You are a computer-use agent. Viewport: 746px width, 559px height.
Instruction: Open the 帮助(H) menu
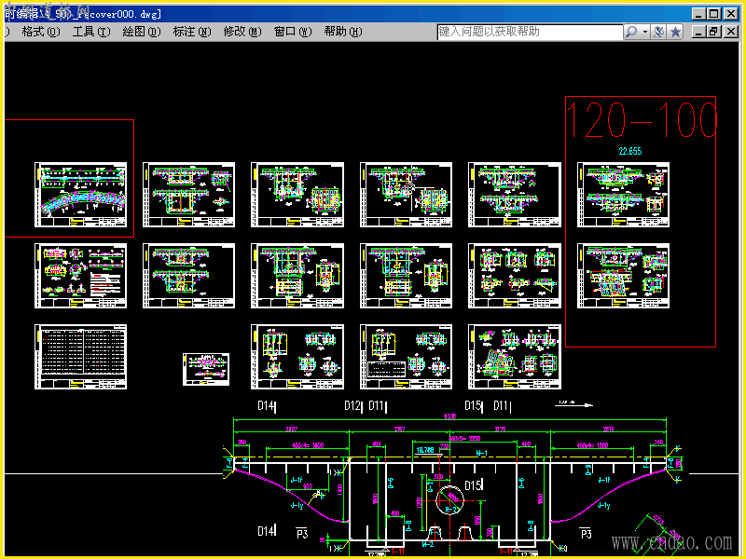tap(343, 32)
